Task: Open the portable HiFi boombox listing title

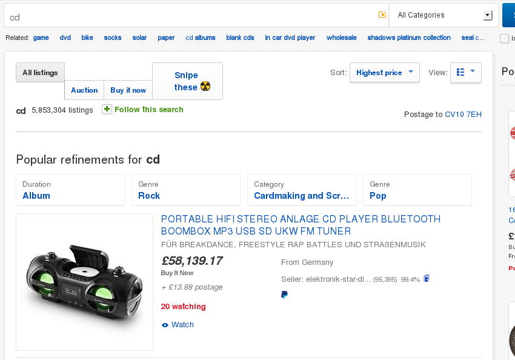Action: point(301,225)
